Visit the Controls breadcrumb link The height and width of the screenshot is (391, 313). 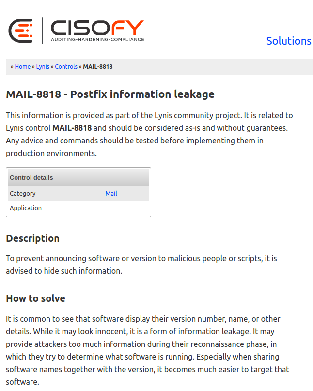click(x=66, y=67)
